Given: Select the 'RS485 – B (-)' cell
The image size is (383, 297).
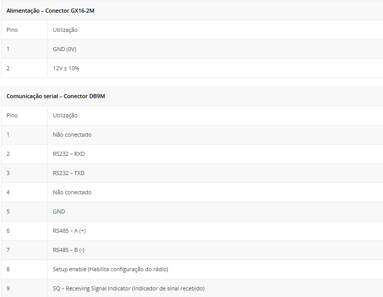Looking at the screenshot, I should click(x=68, y=250).
